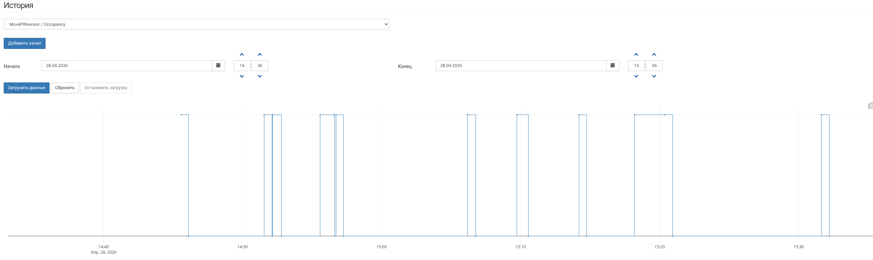Decrease the end minute with down chevron

(654, 76)
